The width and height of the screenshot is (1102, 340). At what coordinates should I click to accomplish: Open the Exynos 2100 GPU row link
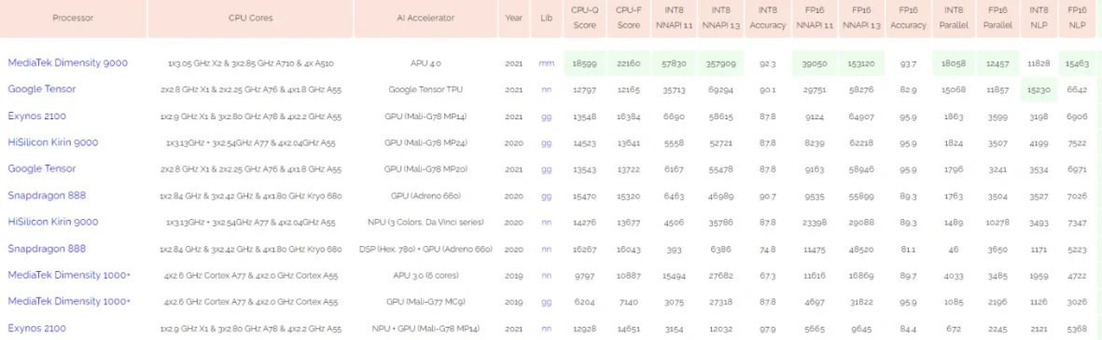coord(36,116)
